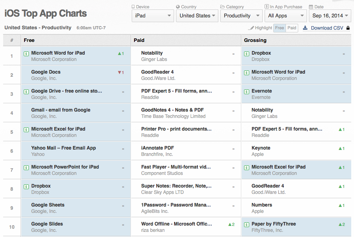354x237 pixels.
Task: Open the In App Purchase dropdown showing All Apps
Action: point(286,16)
